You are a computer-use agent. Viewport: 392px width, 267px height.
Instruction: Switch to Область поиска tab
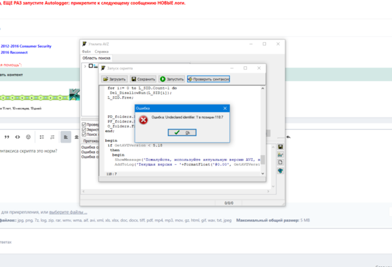[x=96, y=58]
